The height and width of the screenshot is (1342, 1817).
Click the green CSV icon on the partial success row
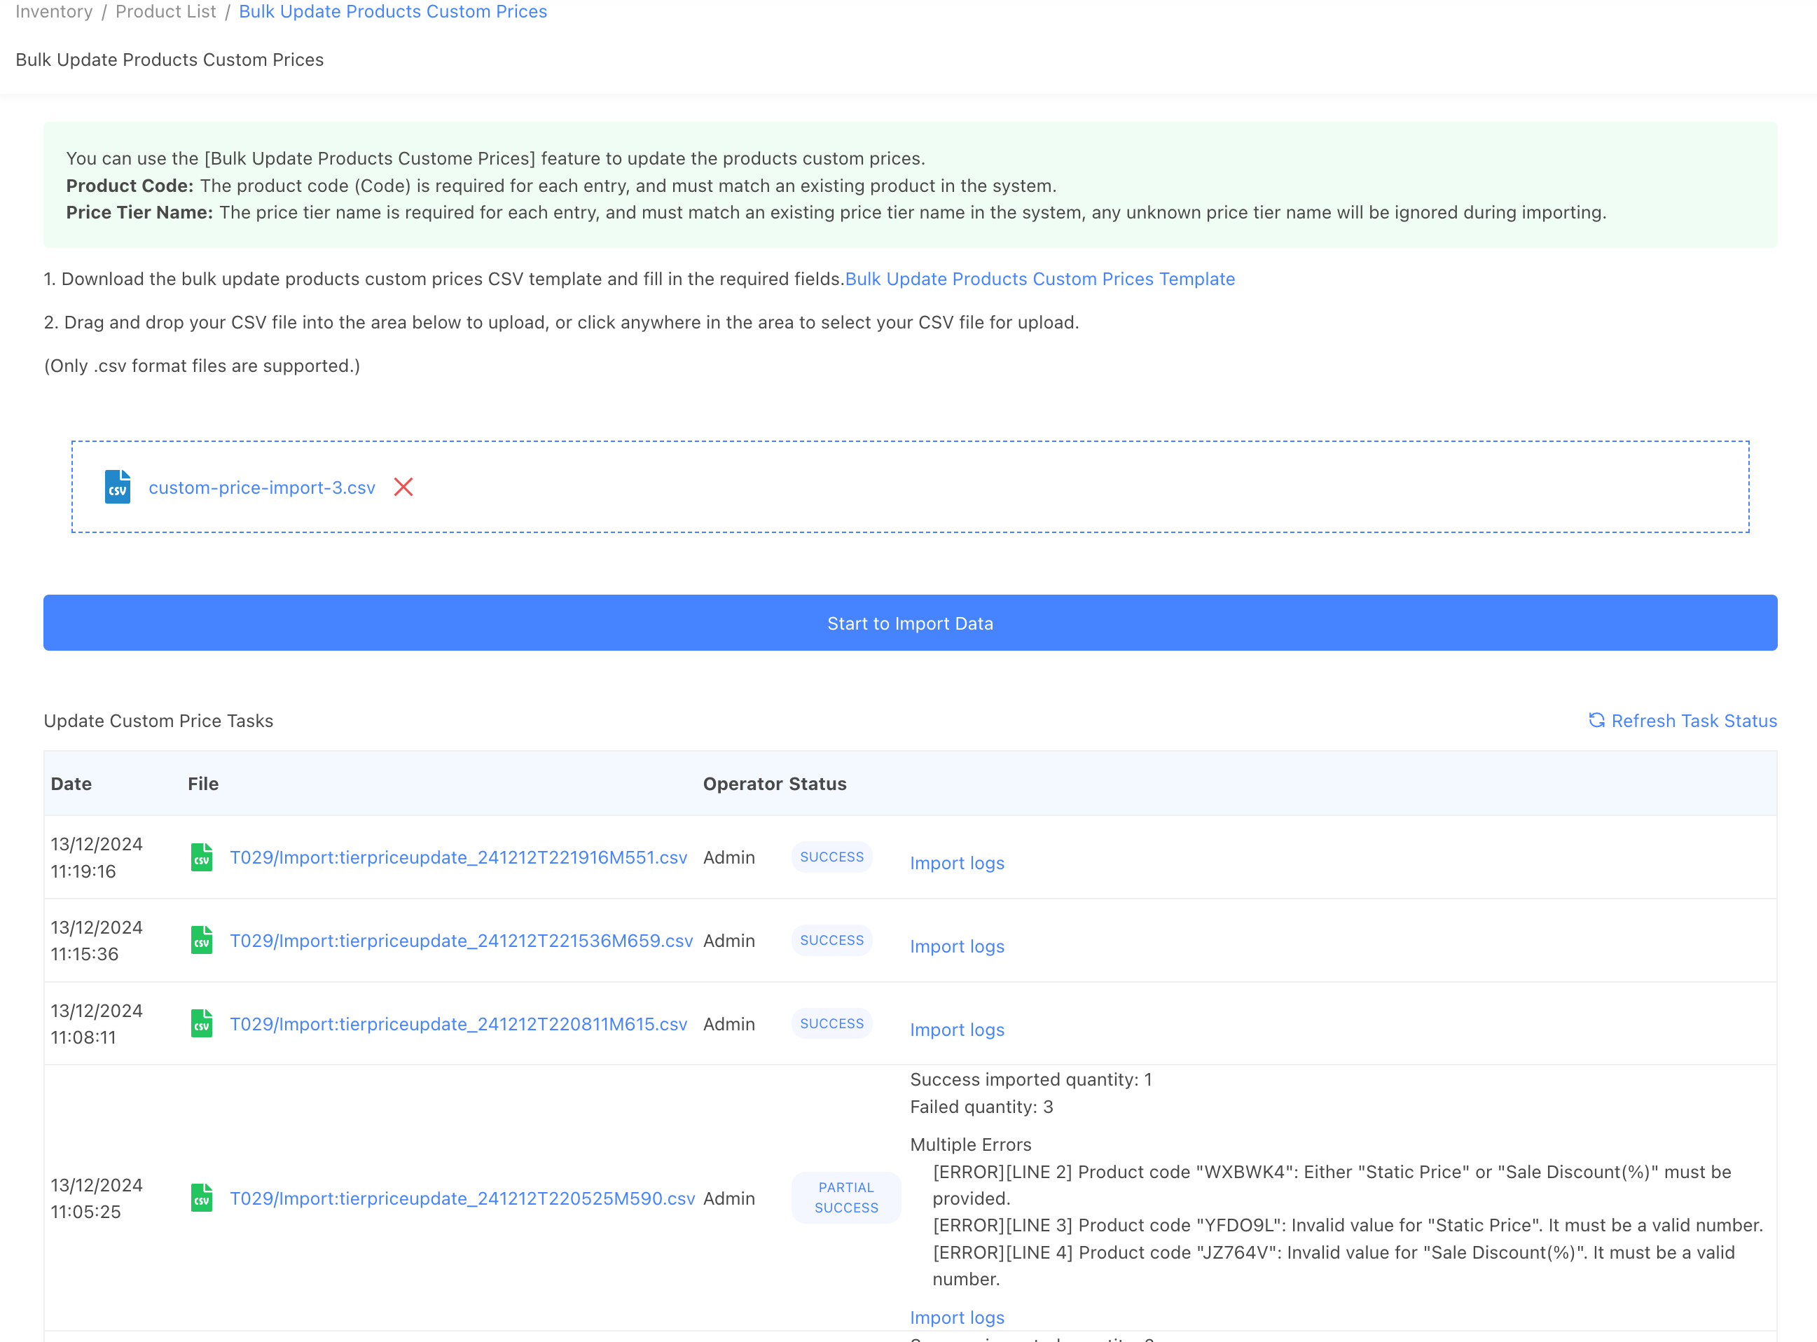[202, 1198]
